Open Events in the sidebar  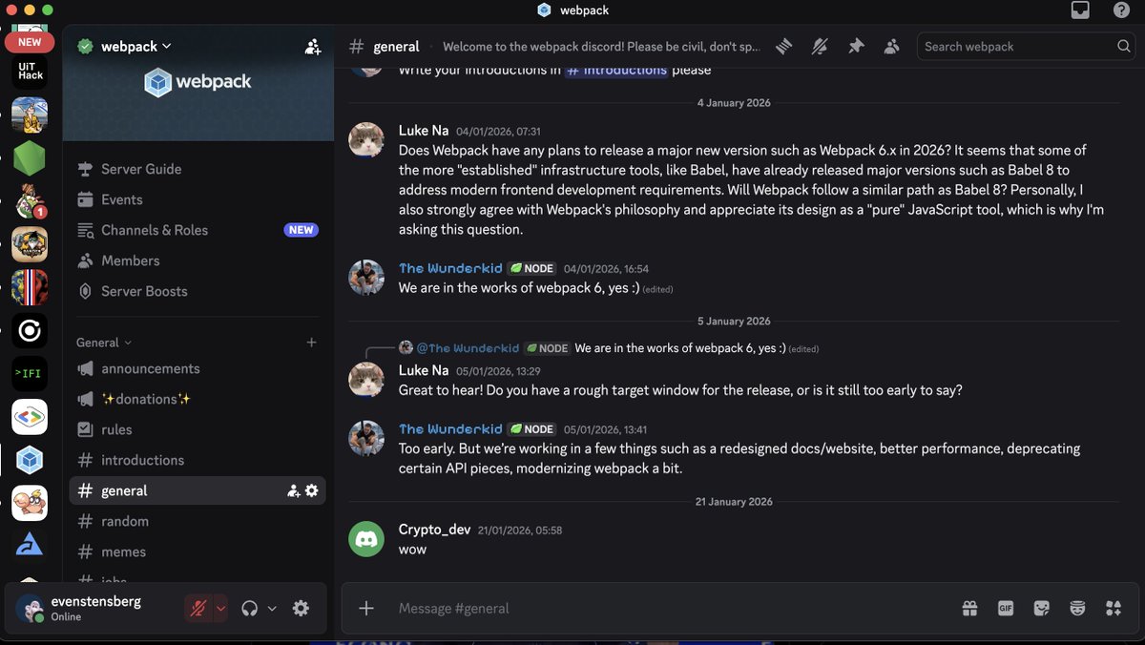point(198,199)
